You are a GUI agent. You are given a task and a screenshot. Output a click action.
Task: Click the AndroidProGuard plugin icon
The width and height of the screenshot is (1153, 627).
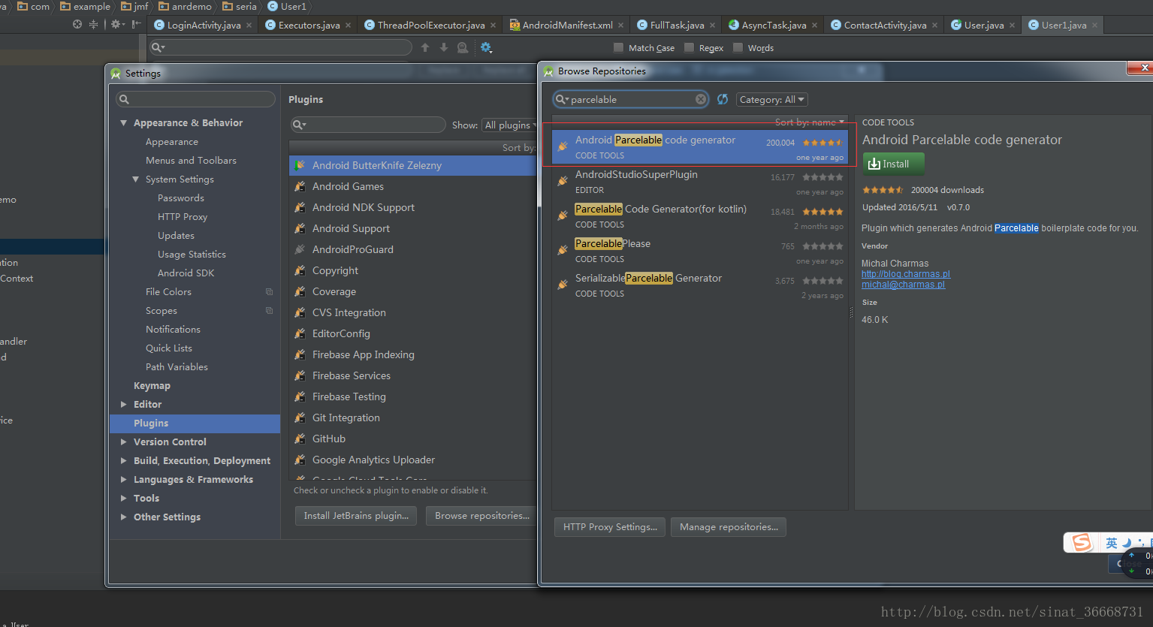[x=300, y=249]
